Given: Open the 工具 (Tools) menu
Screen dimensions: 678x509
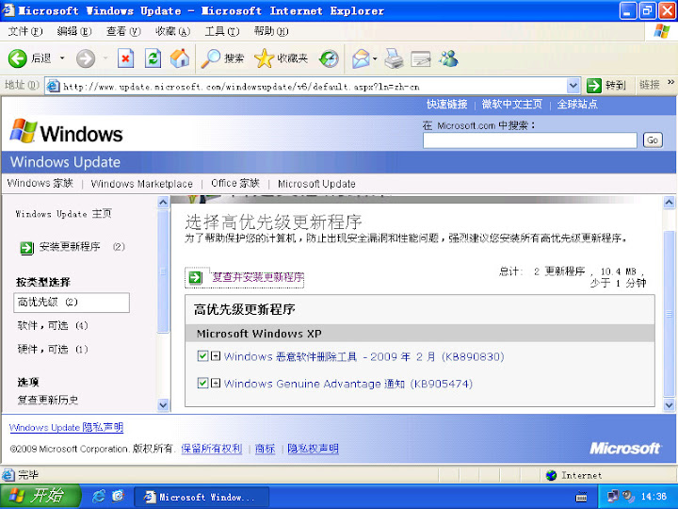Looking at the screenshot, I should click(x=222, y=31).
